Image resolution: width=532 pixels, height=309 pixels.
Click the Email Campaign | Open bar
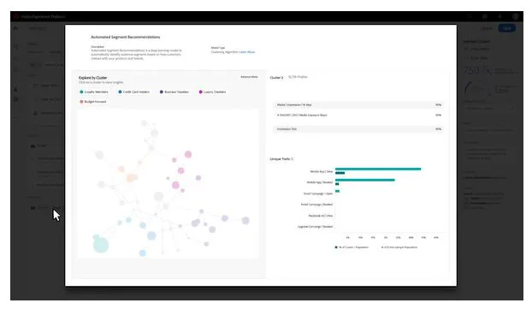click(337, 191)
